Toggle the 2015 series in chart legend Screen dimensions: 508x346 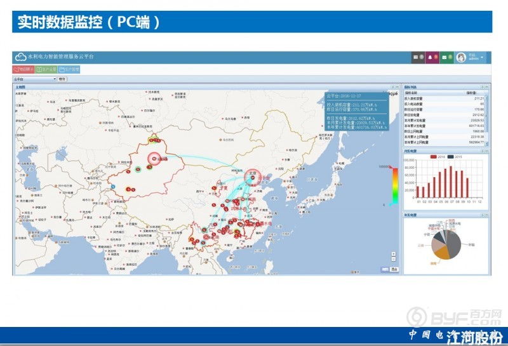(454, 156)
